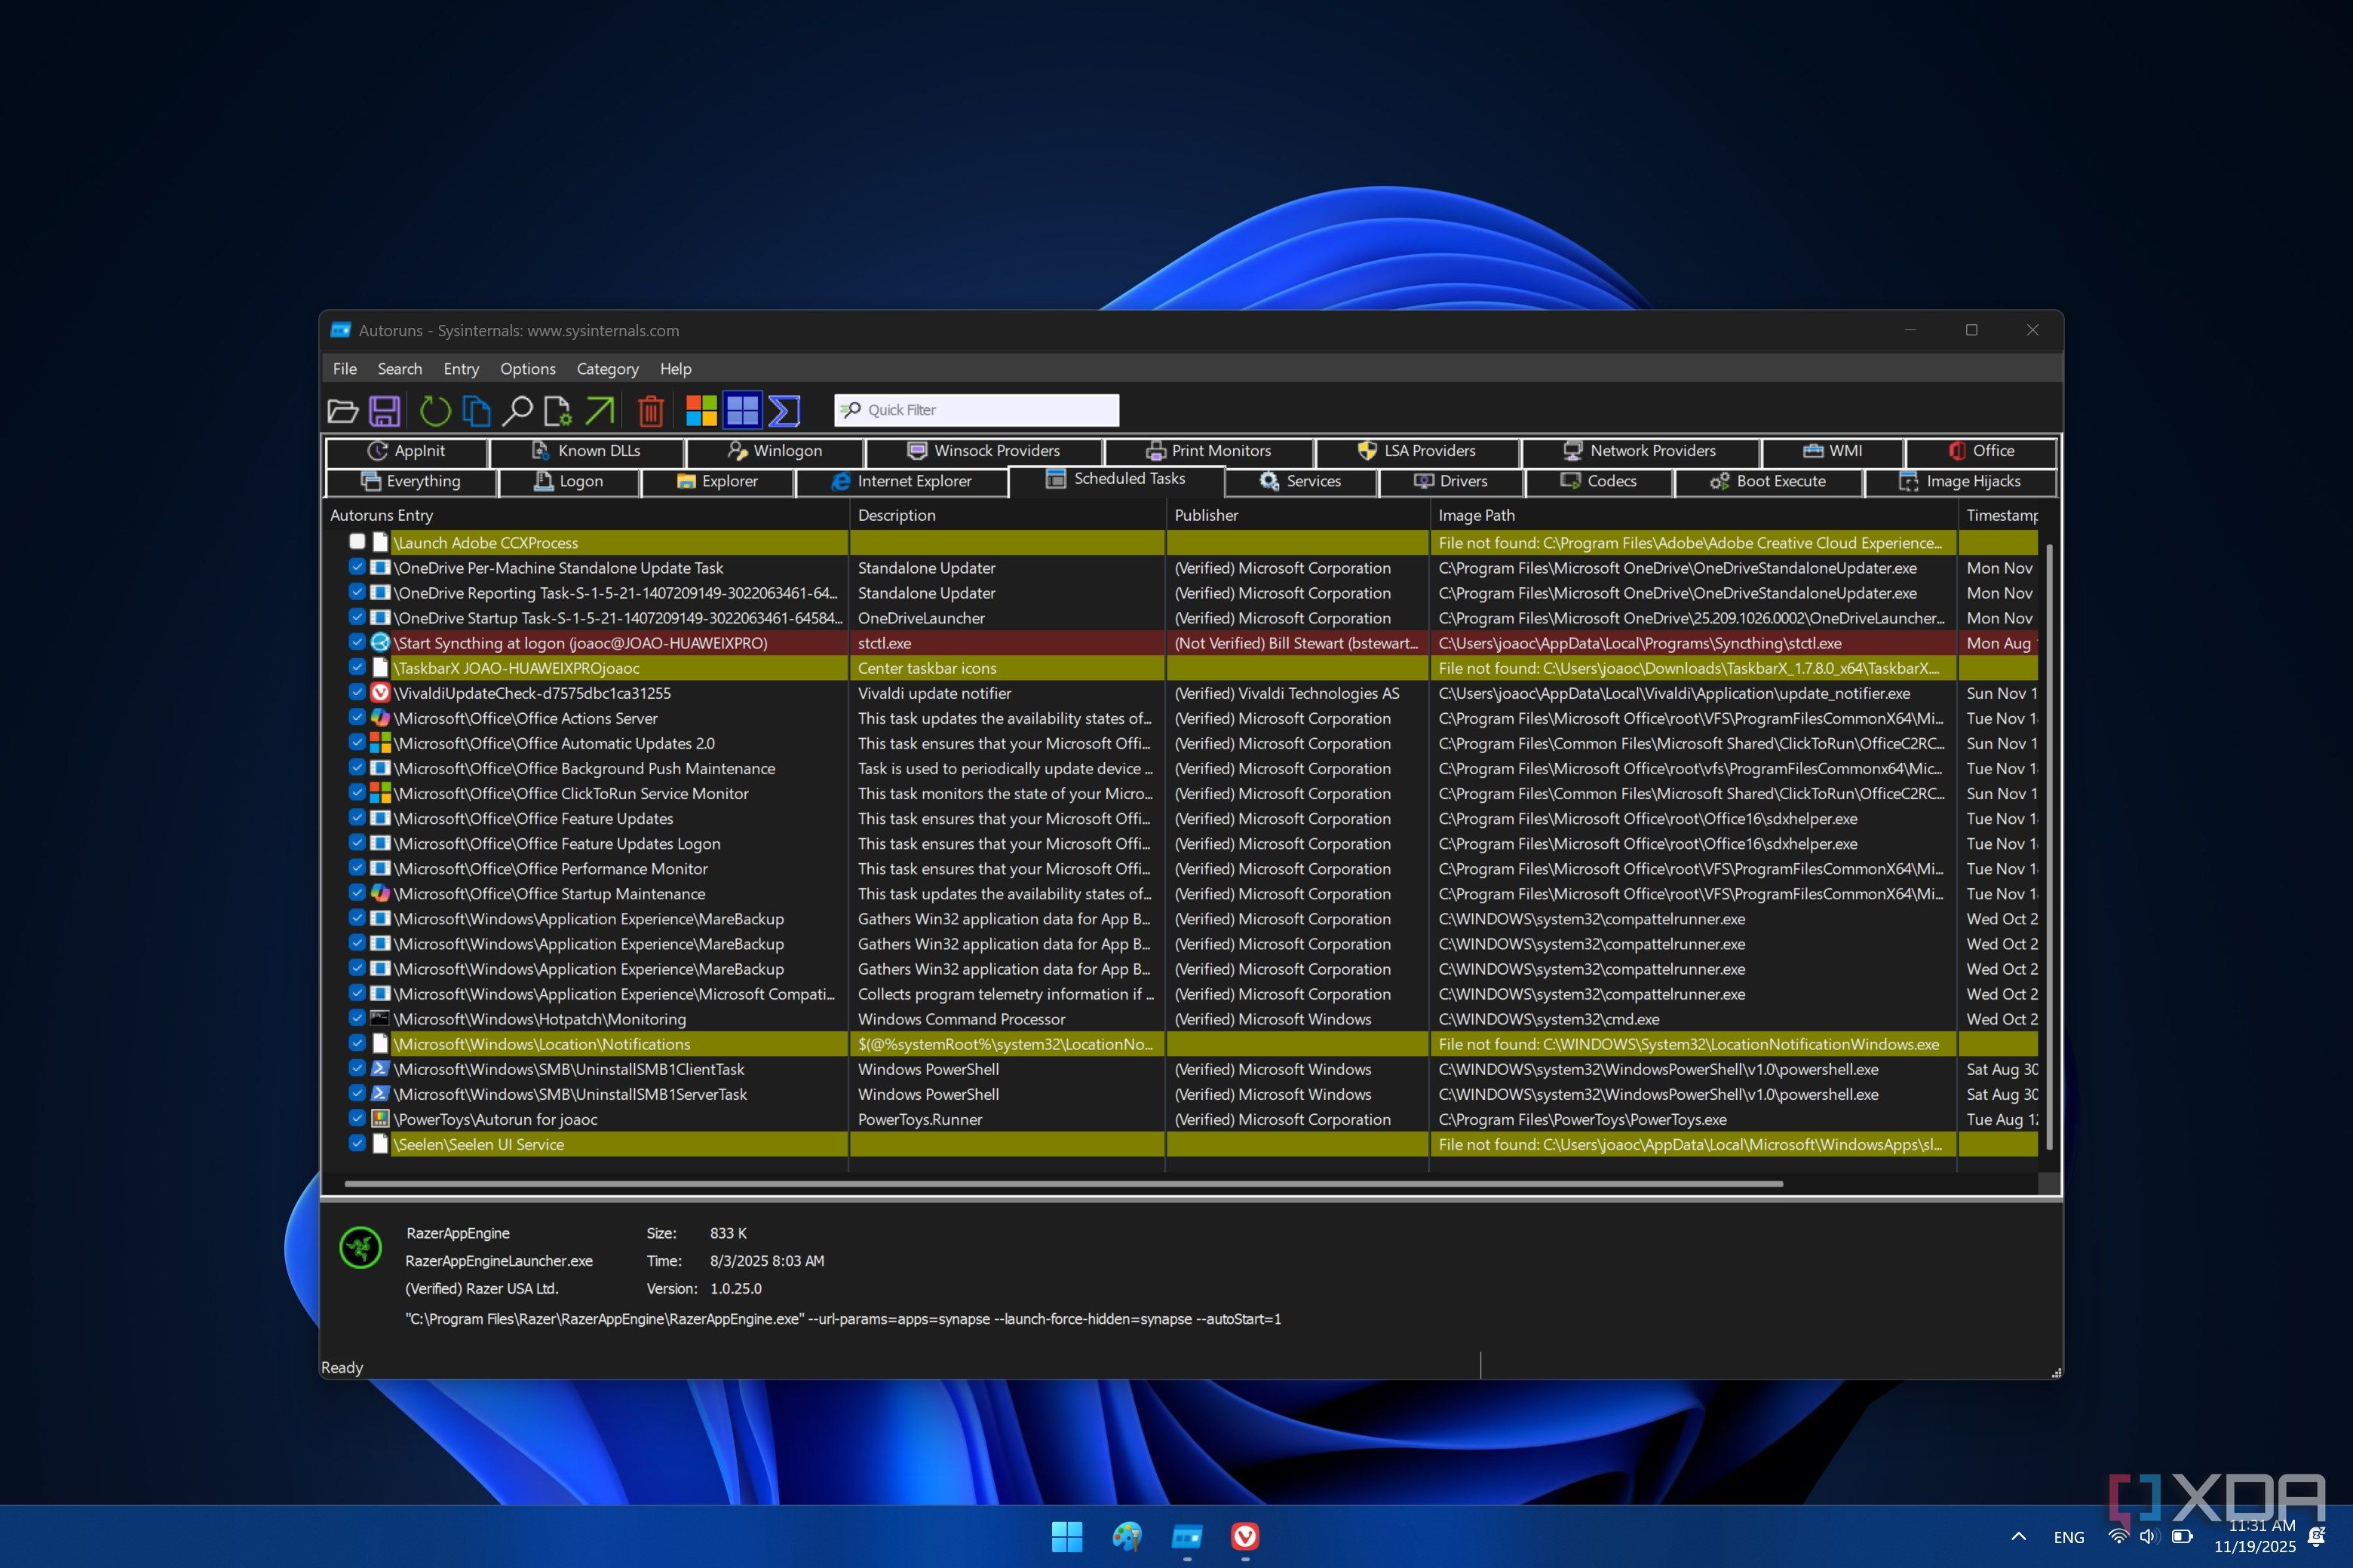
Task: Enable the Launch Adobe CCXProcess checkbox
Action: point(357,542)
